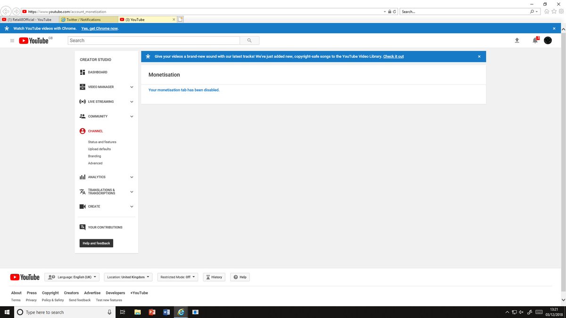Click the browser forward arrow
The height and width of the screenshot is (318, 566).
[16, 11]
